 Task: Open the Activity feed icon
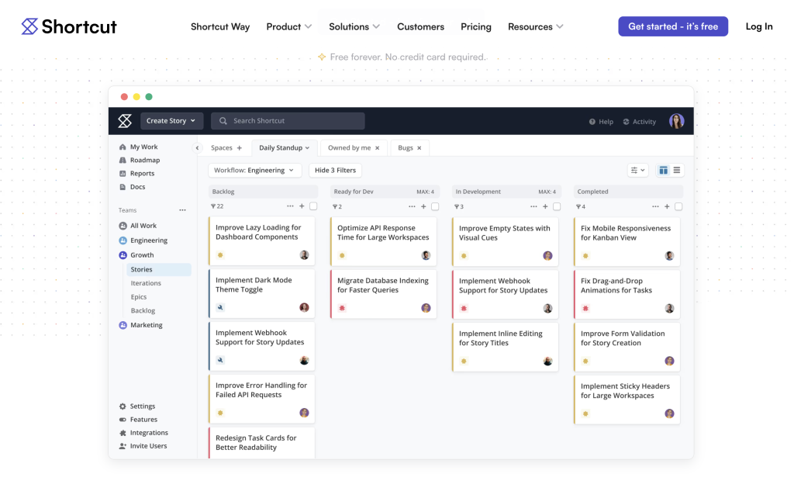(627, 122)
